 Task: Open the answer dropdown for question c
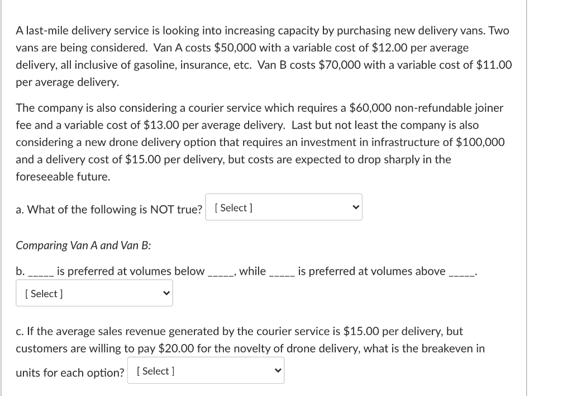tap(206, 370)
